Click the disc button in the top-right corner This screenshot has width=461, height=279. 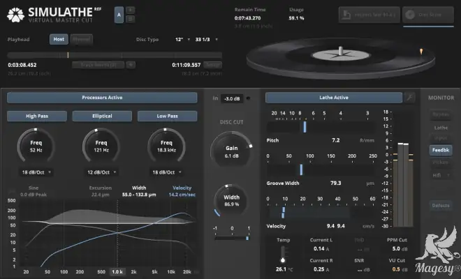point(428,15)
